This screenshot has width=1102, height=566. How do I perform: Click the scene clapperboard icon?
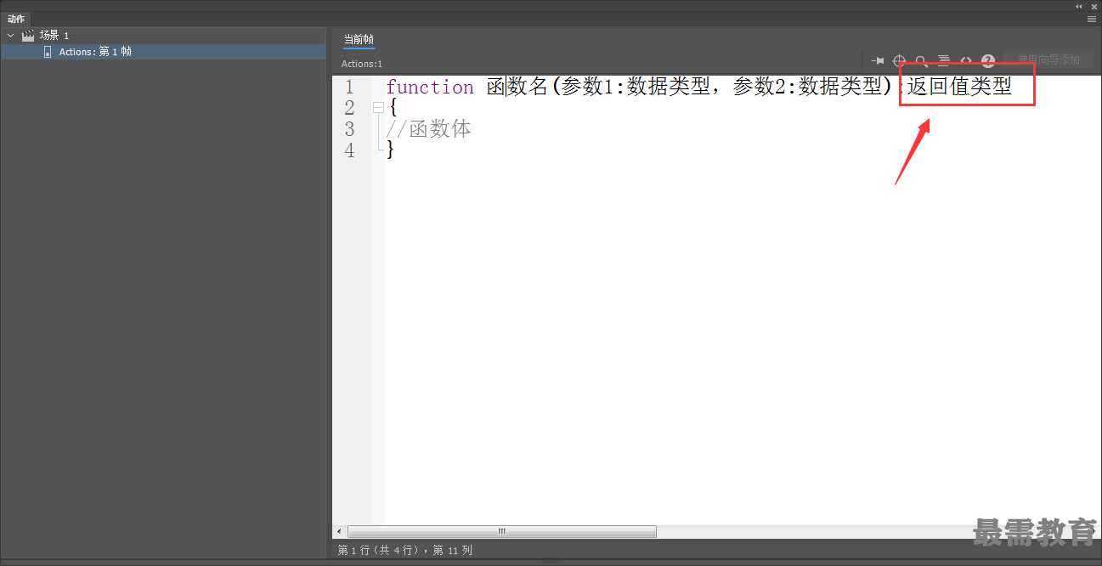point(28,36)
